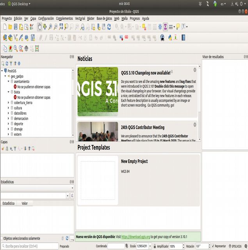Refresh statistics with the blue arrows icon
This screenshot has width=248, height=250.
click(67, 238)
